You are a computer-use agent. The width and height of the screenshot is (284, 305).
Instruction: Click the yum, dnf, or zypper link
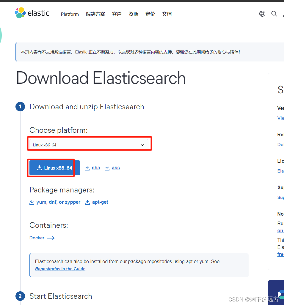click(x=58, y=202)
